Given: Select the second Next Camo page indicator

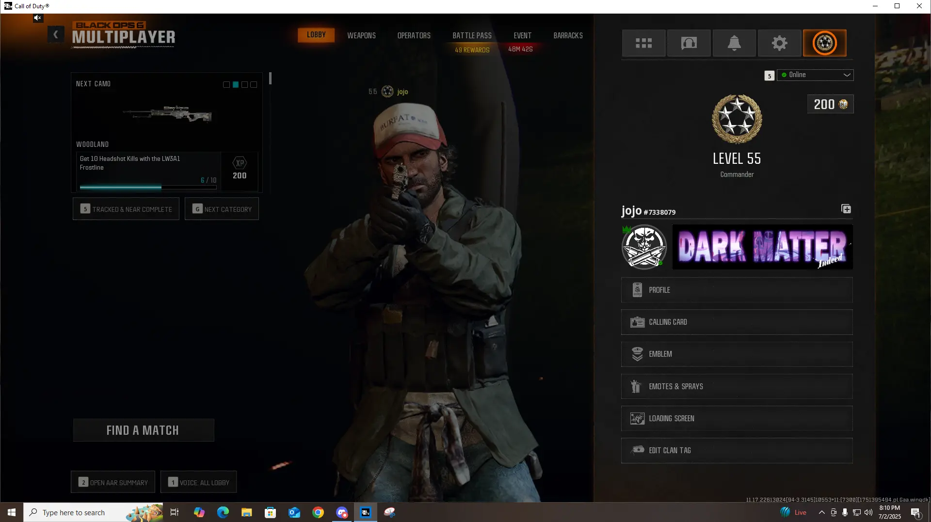Looking at the screenshot, I should (236, 85).
